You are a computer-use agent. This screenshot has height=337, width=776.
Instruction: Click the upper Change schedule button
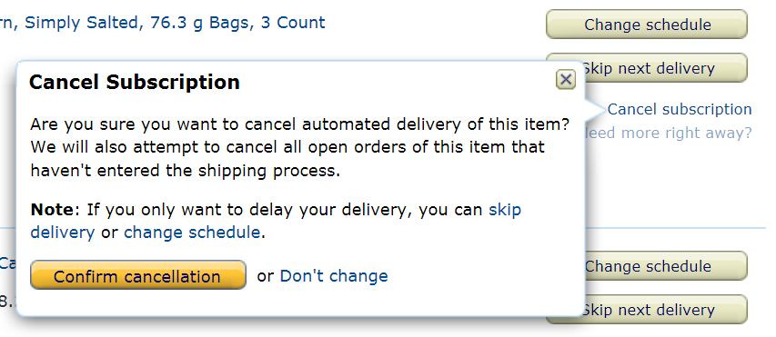click(647, 25)
